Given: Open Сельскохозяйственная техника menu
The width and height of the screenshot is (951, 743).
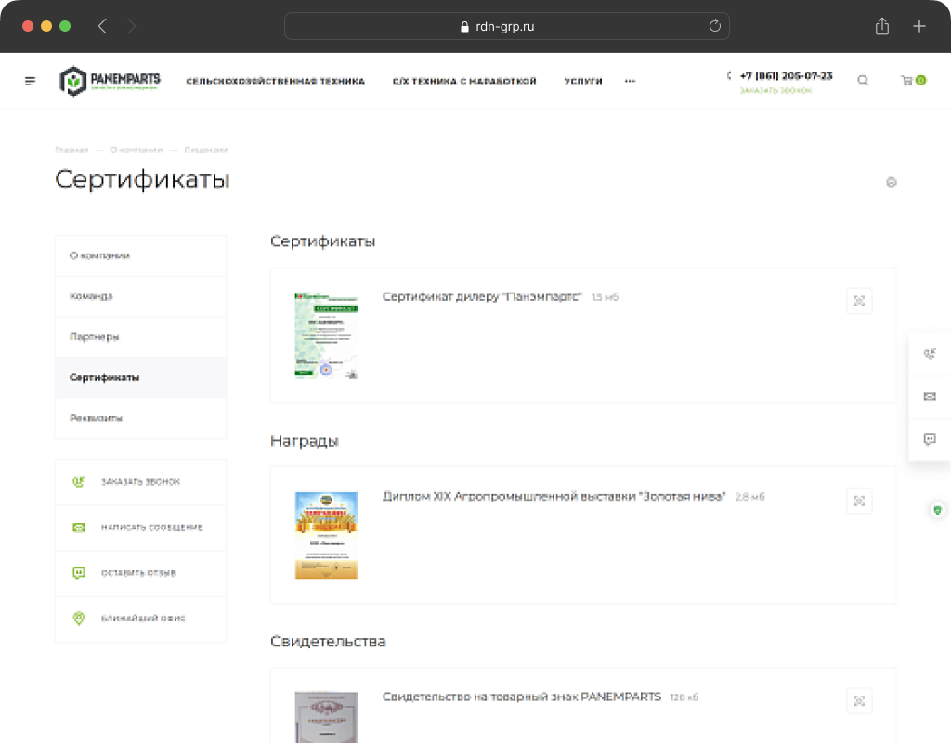Looking at the screenshot, I should [x=275, y=81].
